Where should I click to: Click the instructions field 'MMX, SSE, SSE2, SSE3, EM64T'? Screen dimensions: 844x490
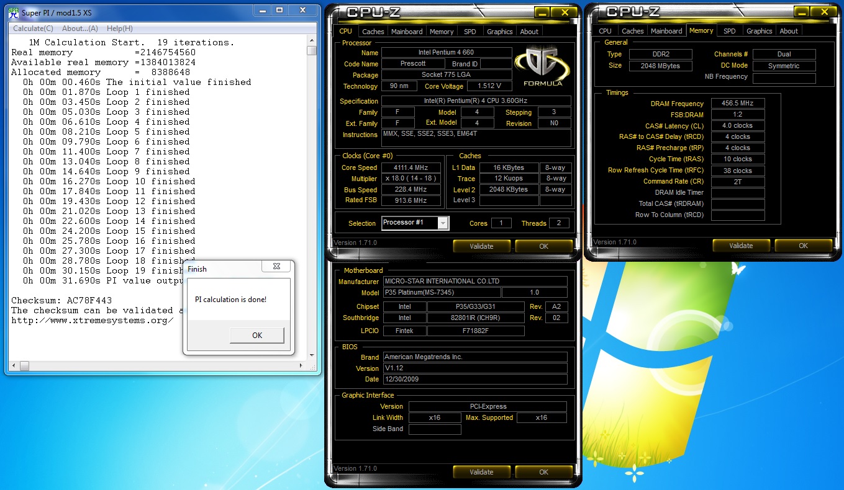(476, 138)
